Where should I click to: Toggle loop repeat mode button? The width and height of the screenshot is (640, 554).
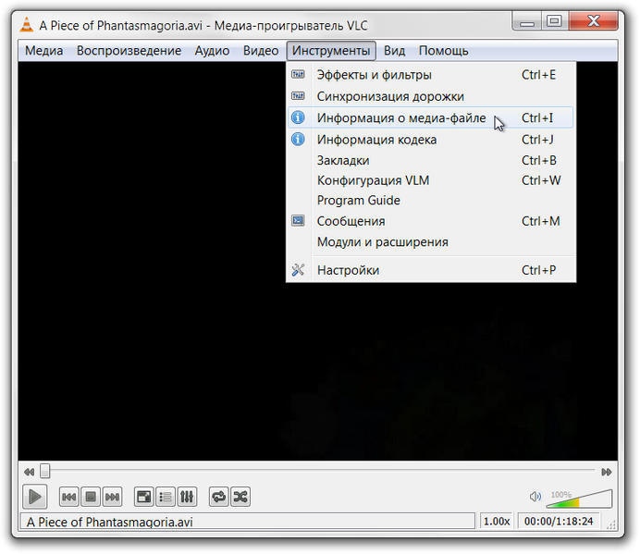point(218,497)
